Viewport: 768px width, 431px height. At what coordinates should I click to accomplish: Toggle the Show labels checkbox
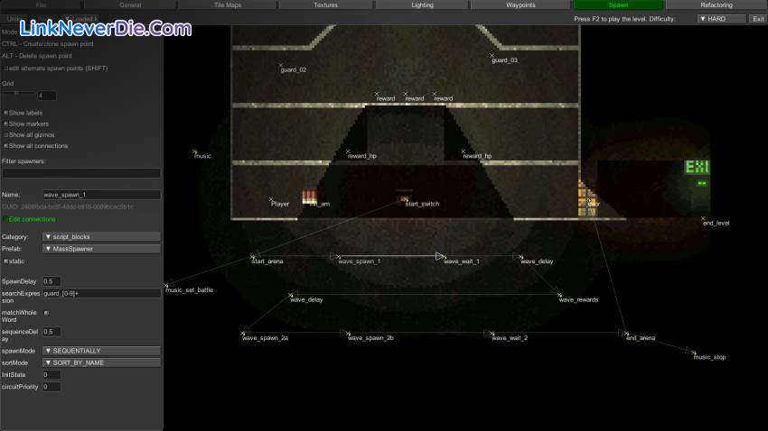(x=6, y=113)
